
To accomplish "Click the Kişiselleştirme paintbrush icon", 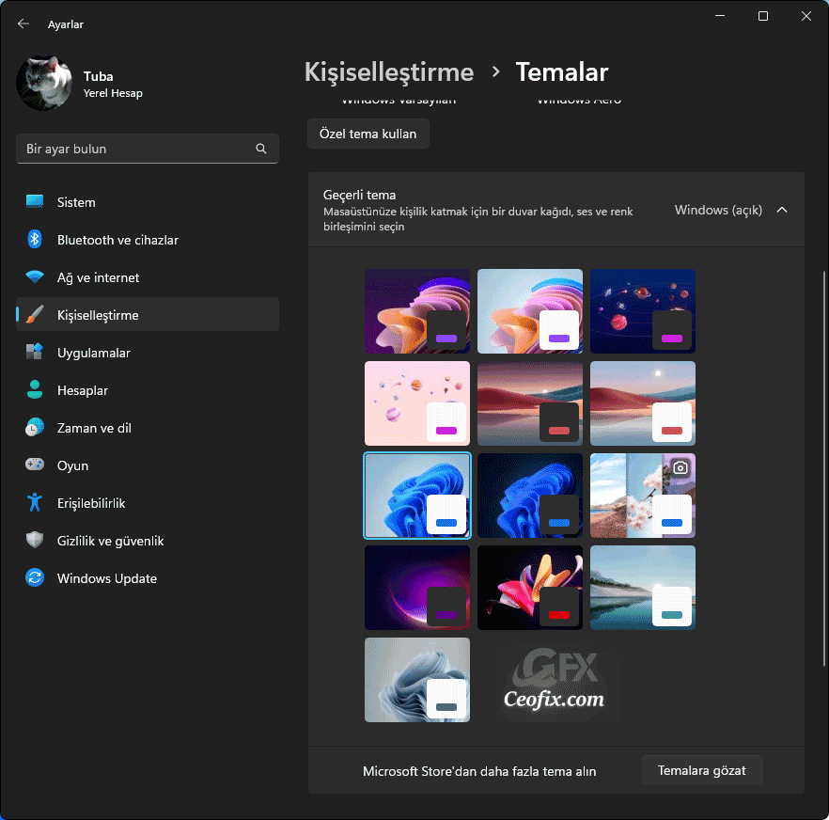I will 35,315.
